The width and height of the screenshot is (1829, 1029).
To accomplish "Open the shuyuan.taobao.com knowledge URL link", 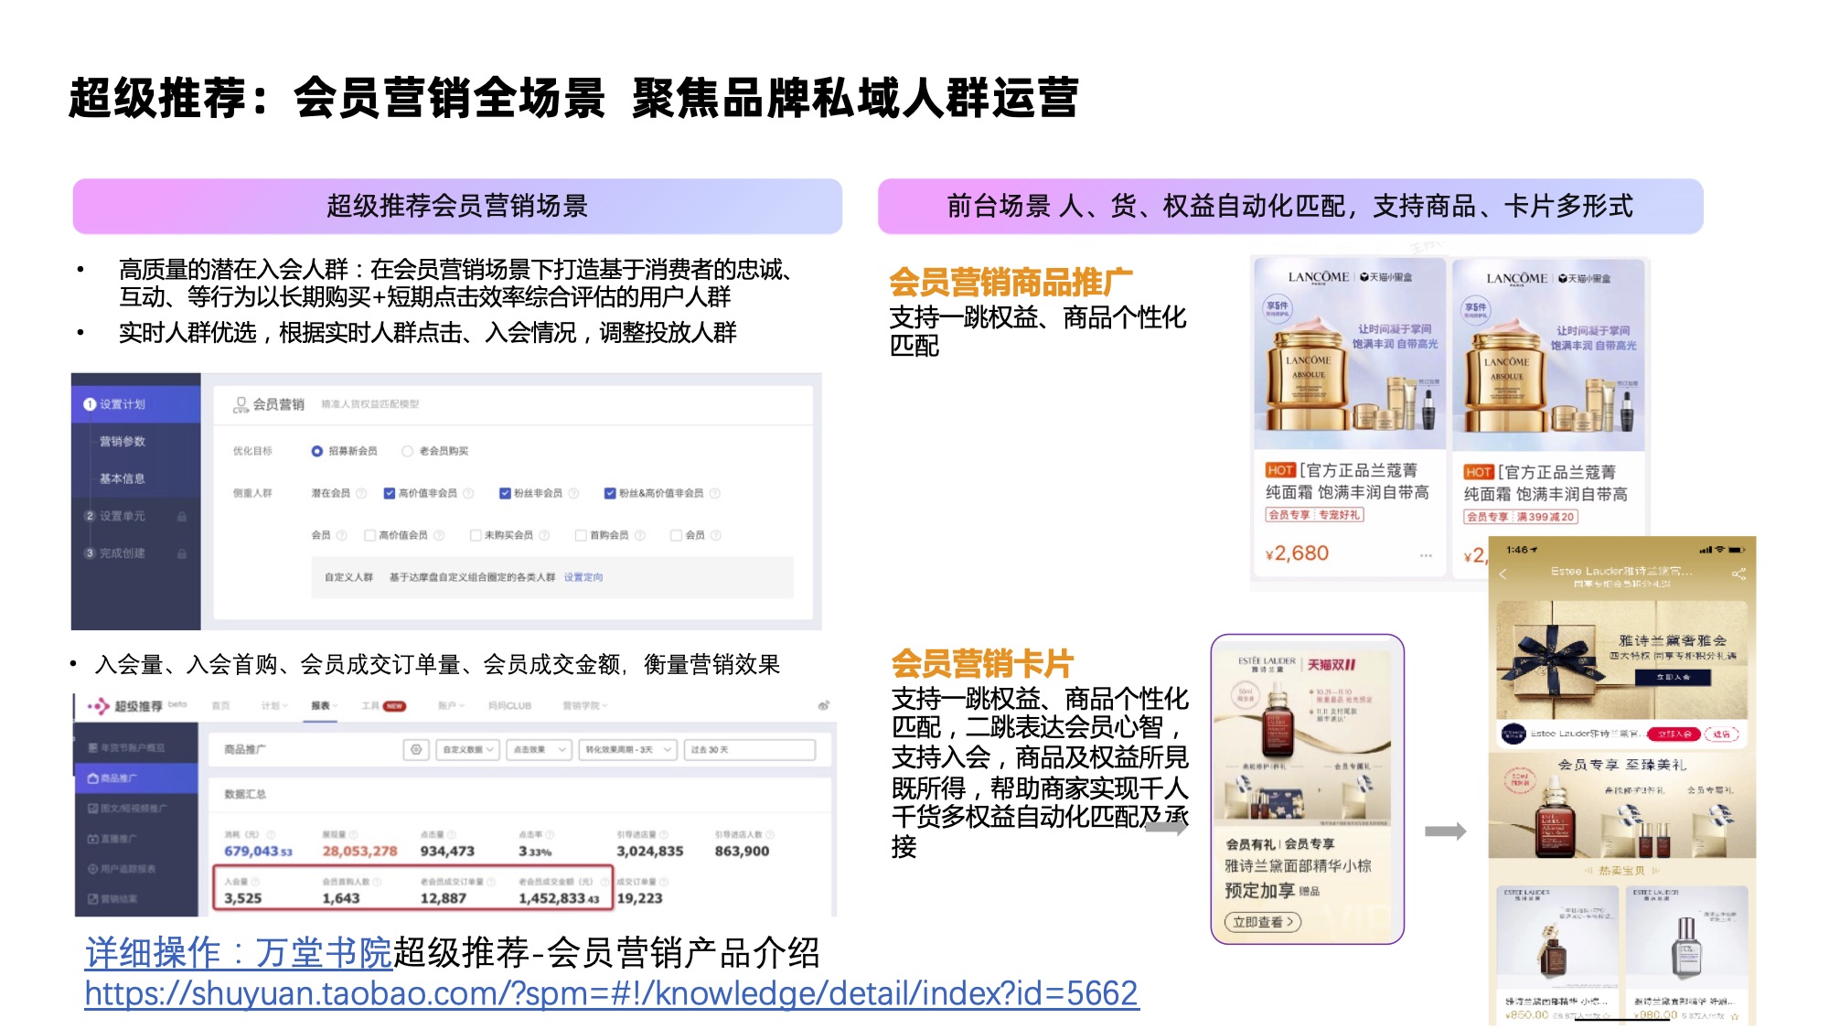I will pyautogui.click(x=611, y=993).
